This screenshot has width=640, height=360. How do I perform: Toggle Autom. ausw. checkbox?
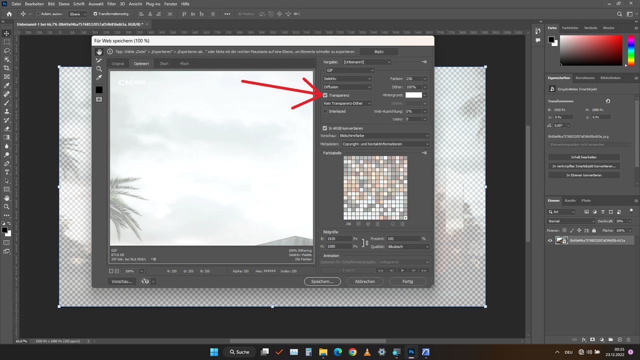coord(38,14)
